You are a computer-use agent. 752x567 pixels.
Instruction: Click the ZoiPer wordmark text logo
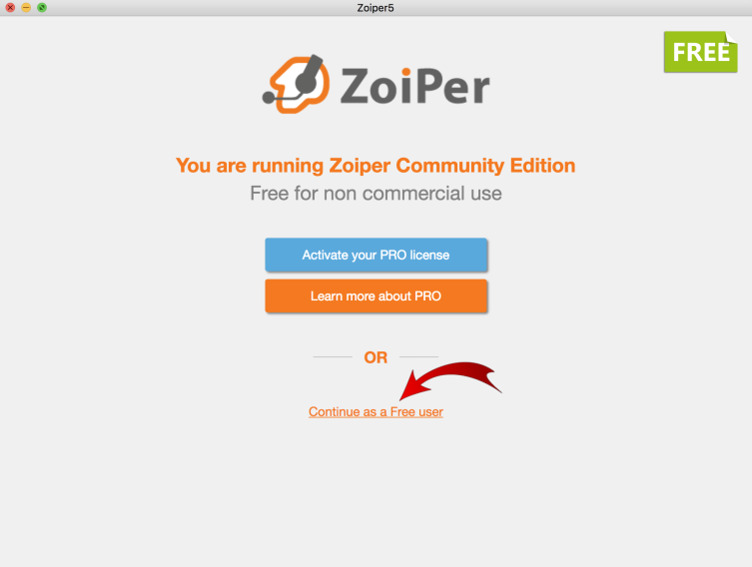[x=414, y=86]
